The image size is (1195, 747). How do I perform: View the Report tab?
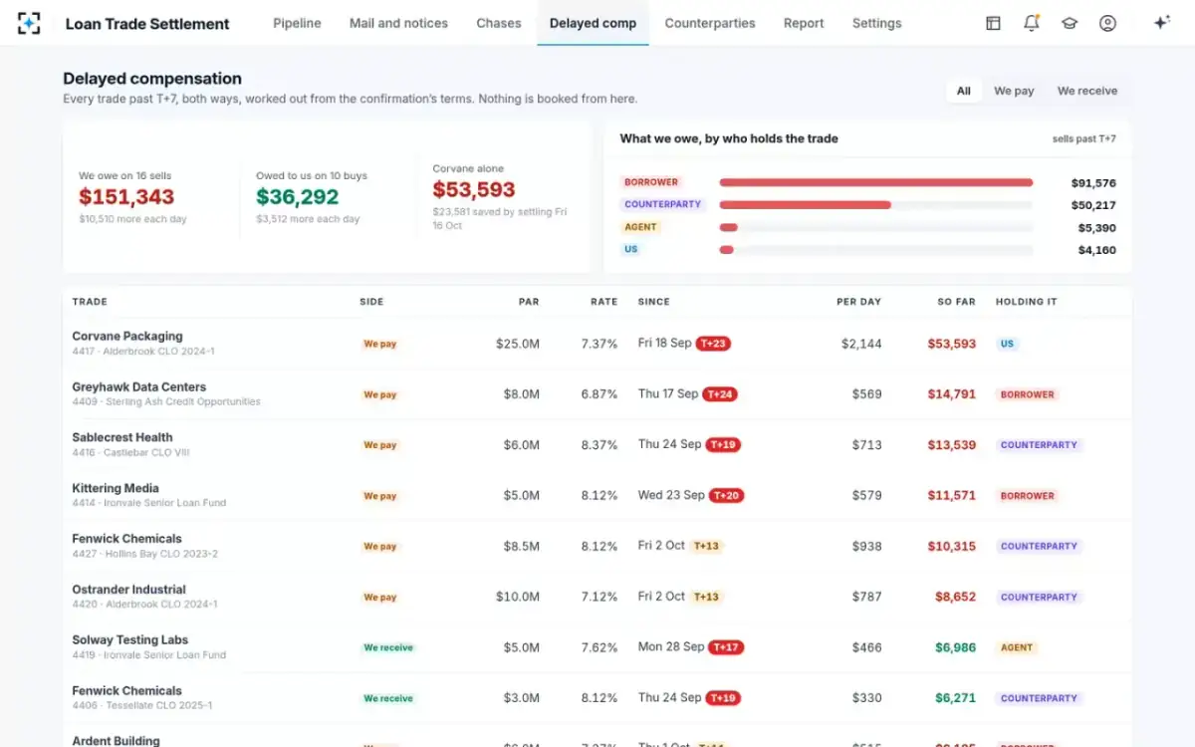click(804, 23)
